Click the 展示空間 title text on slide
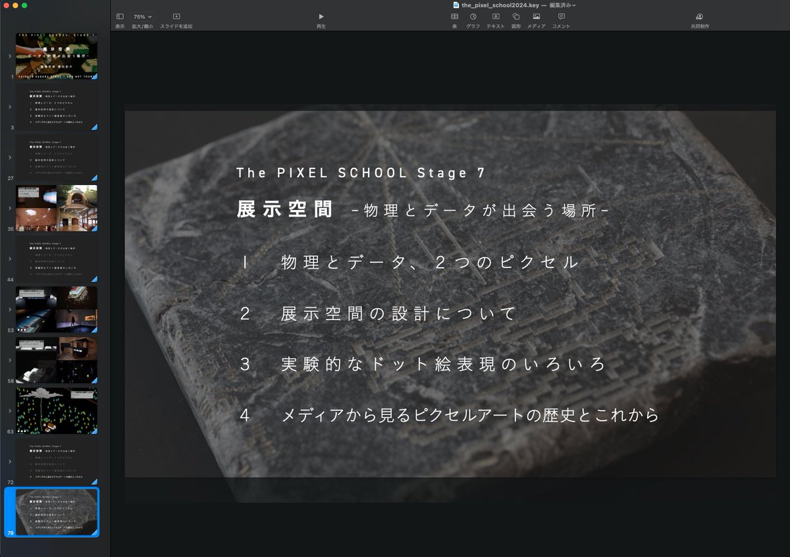 pos(284,209)
